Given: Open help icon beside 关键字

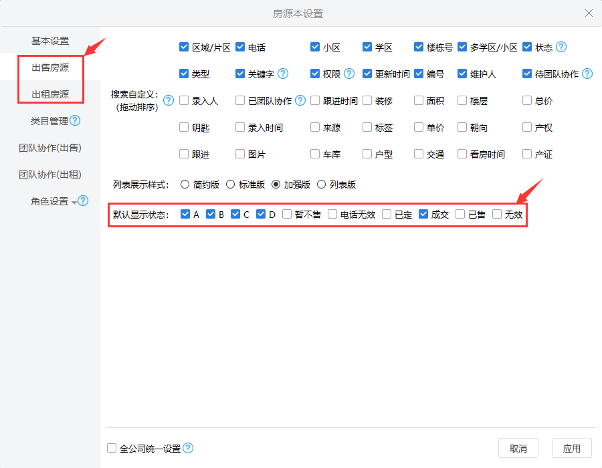Looking at the screenshot, I should click(x=282, y=74).
